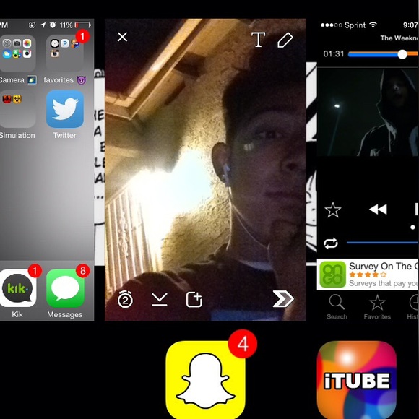The height and width of the screenshot is (419, 419).
Task: Click the song progress slider knob
Action: (x=402, y=54)
